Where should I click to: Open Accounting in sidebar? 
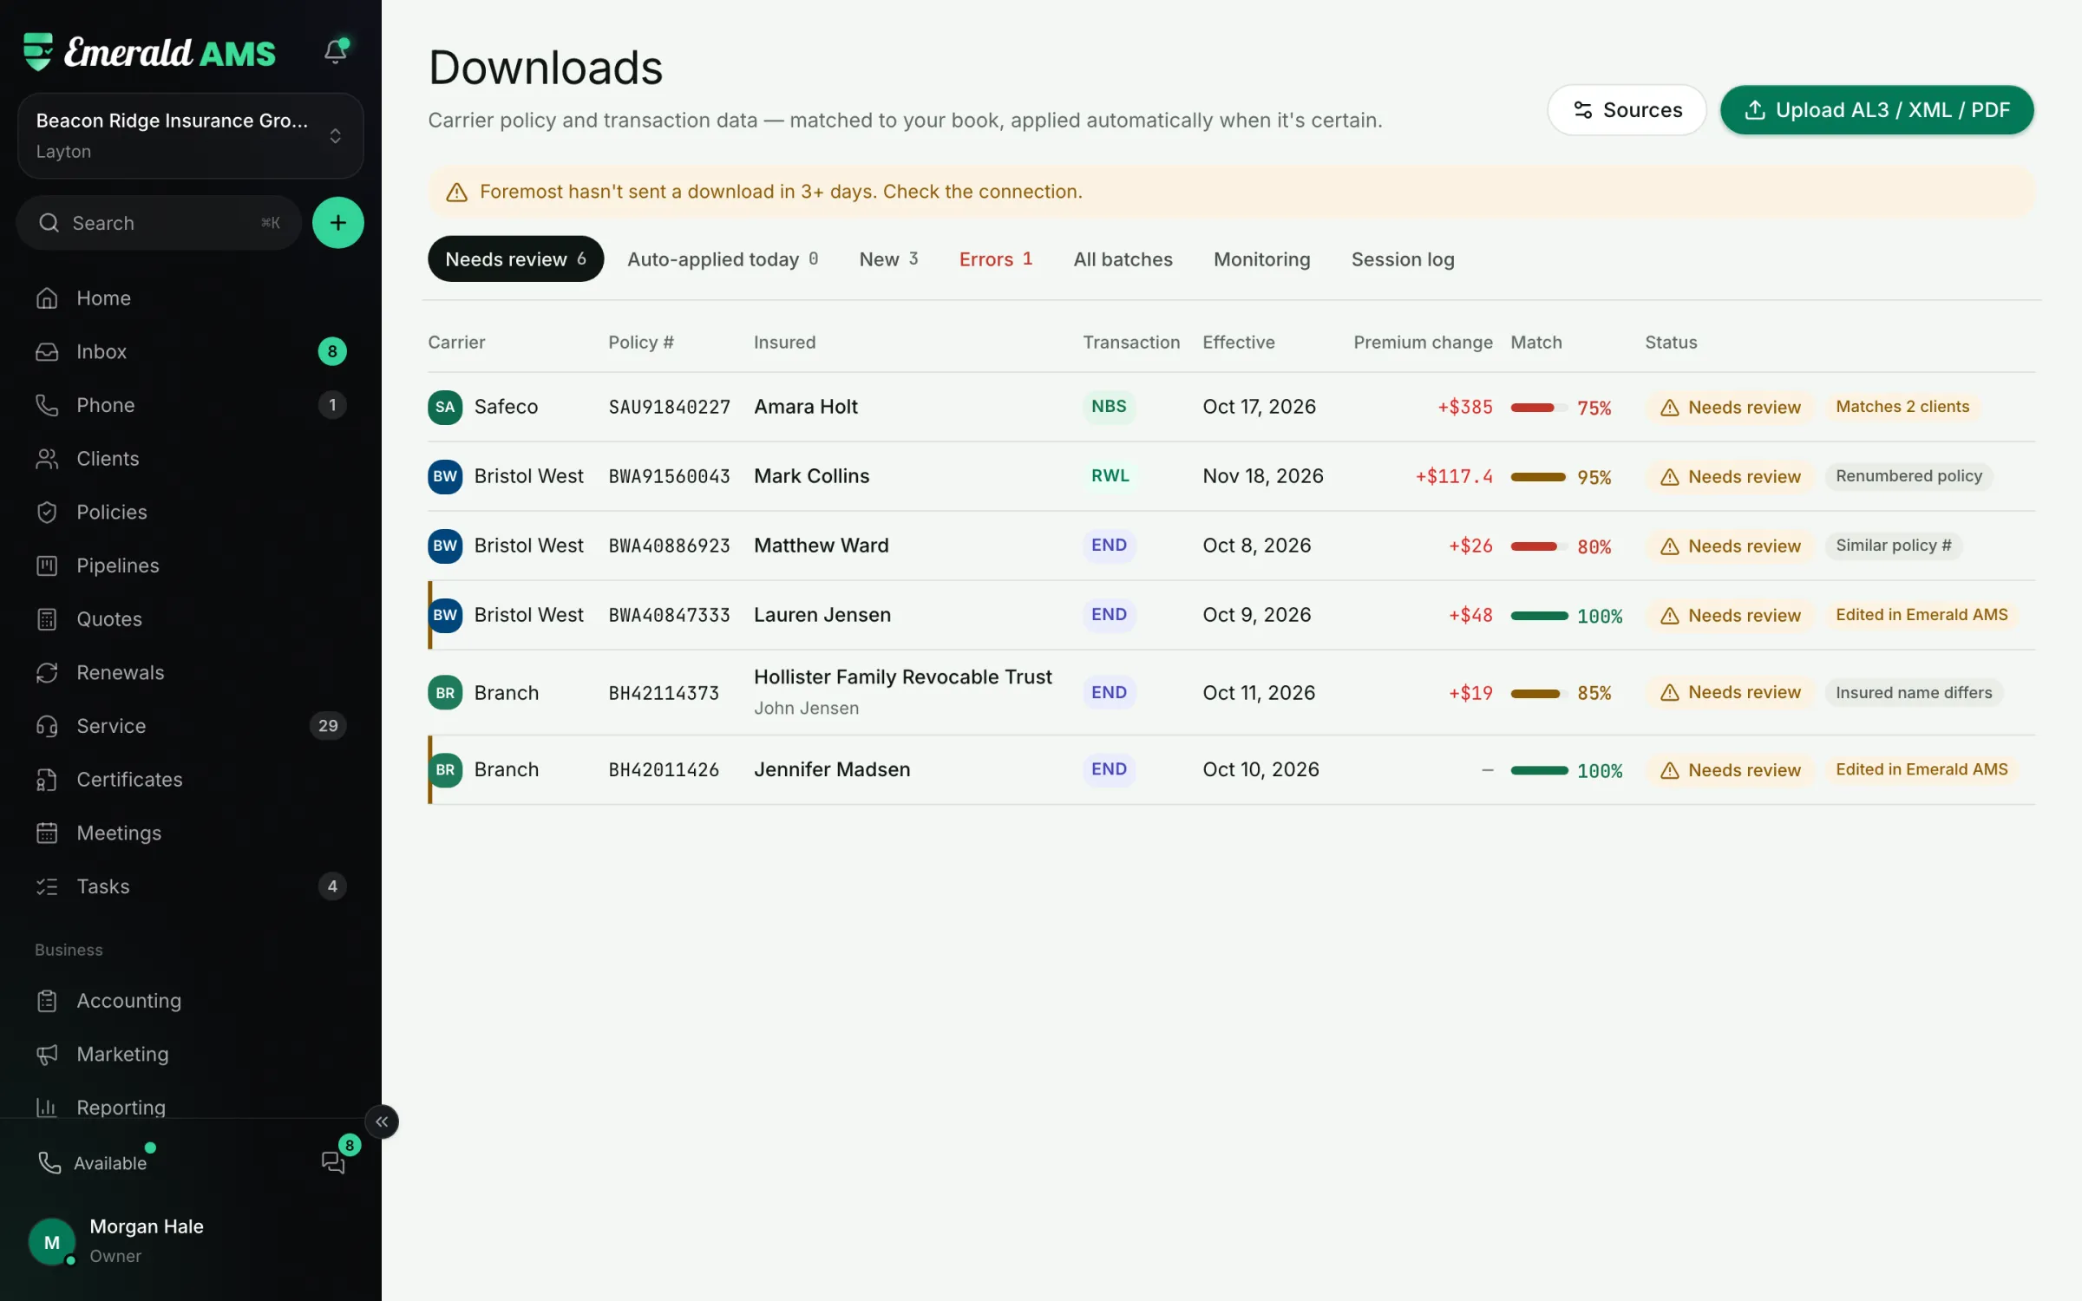tap(191, 1000)
